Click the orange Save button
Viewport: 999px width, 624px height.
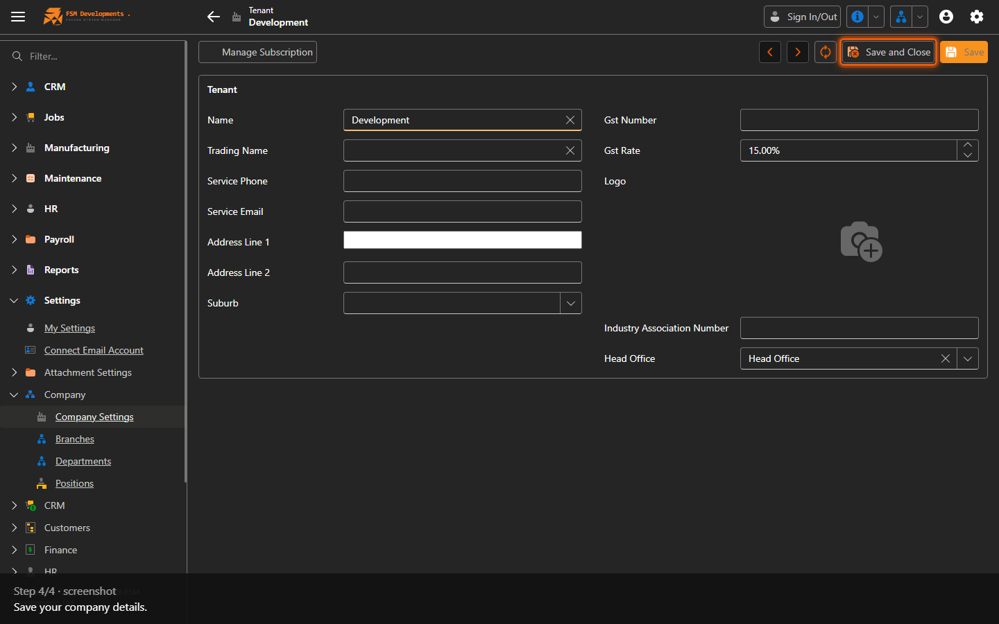pyautogui.click(x=964, y=52)
